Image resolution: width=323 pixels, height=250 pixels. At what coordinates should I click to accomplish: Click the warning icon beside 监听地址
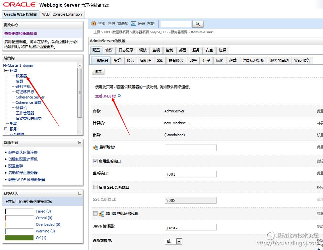point(96,147)
